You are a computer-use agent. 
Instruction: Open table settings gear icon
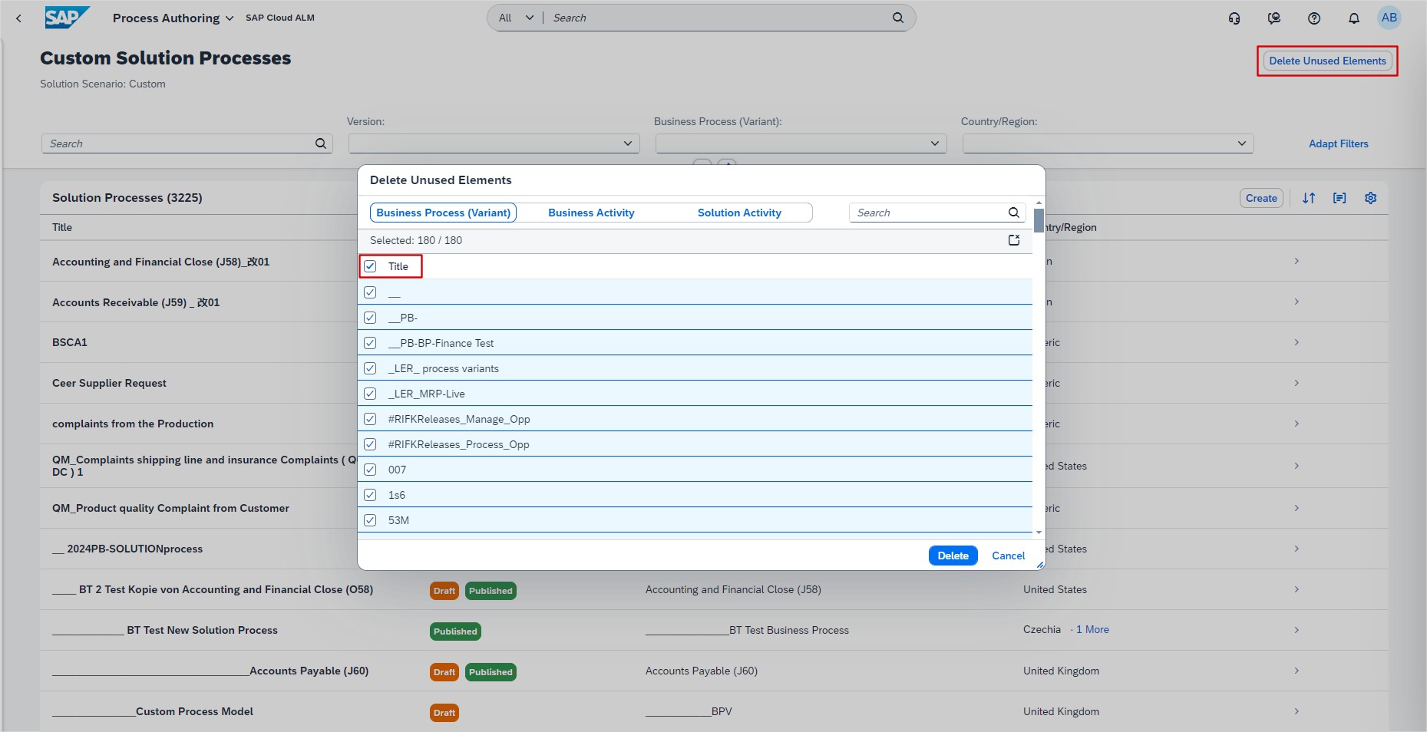pyautogui.click(x=1370, y=198)
